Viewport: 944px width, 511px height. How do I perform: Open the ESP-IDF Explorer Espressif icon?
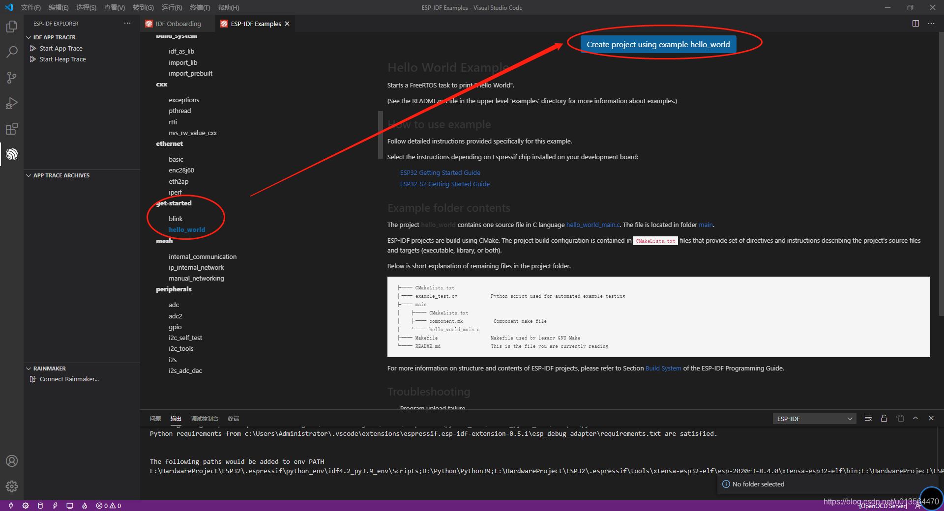[12, 154]
